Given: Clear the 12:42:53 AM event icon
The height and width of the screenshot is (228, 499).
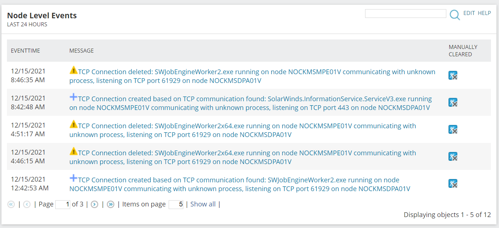Looking at the screenshot, I should (453, 183).
